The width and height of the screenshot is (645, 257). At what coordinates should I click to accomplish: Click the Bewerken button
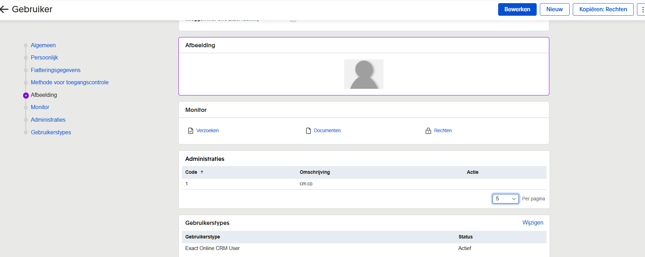[517, 9]
